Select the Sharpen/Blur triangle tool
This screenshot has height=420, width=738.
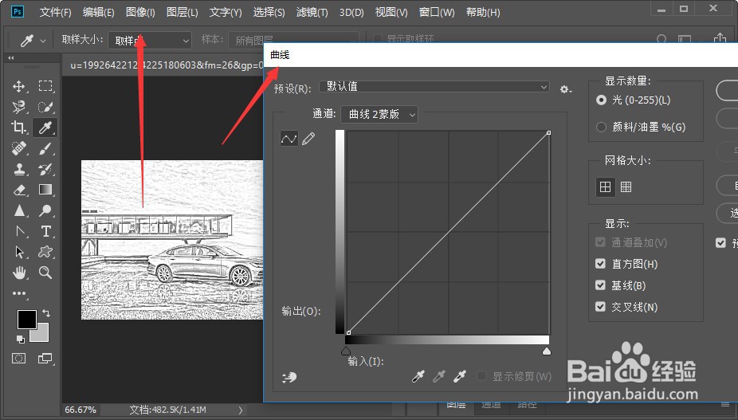point(19,210)
